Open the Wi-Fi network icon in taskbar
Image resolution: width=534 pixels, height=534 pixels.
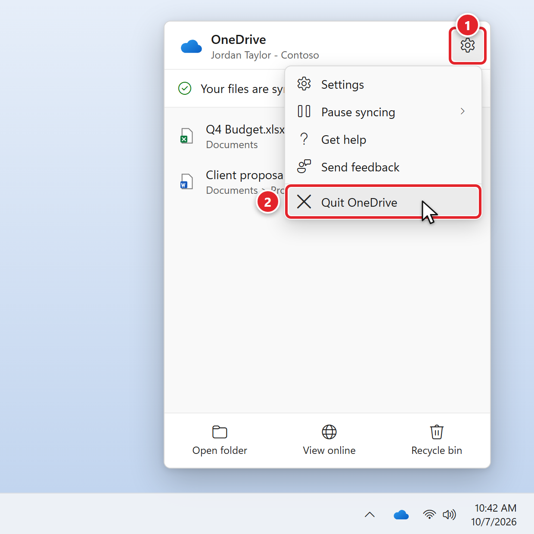(x=429, y=514)
